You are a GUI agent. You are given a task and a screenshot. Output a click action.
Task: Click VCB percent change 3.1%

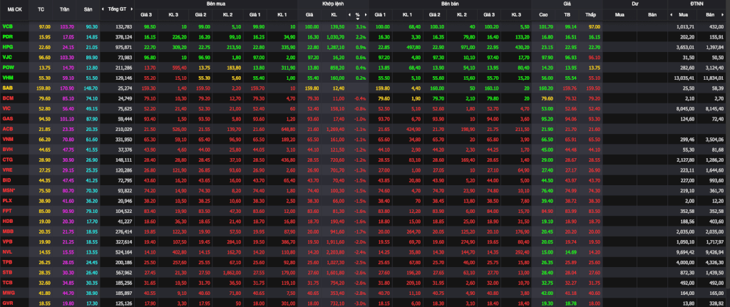(x=361, y=26)
